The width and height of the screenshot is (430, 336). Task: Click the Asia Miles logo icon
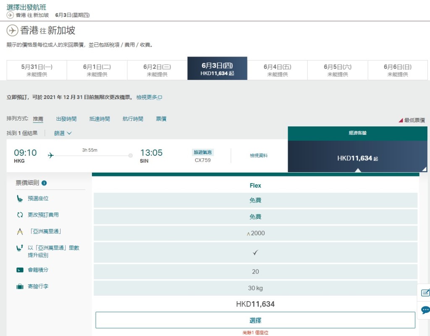coord(20,232)
